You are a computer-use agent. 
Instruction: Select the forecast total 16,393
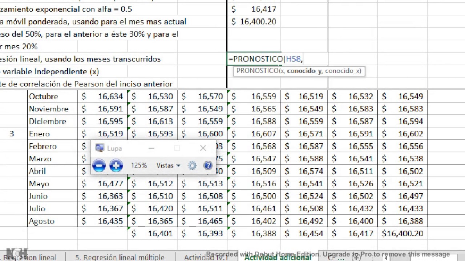click(202, 234)
